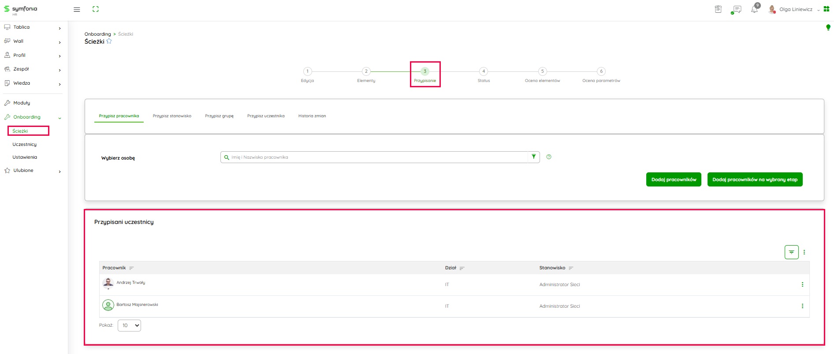Click the green apps grid icon
Viewport: 834px width, 354px height.
coord(827,9)
